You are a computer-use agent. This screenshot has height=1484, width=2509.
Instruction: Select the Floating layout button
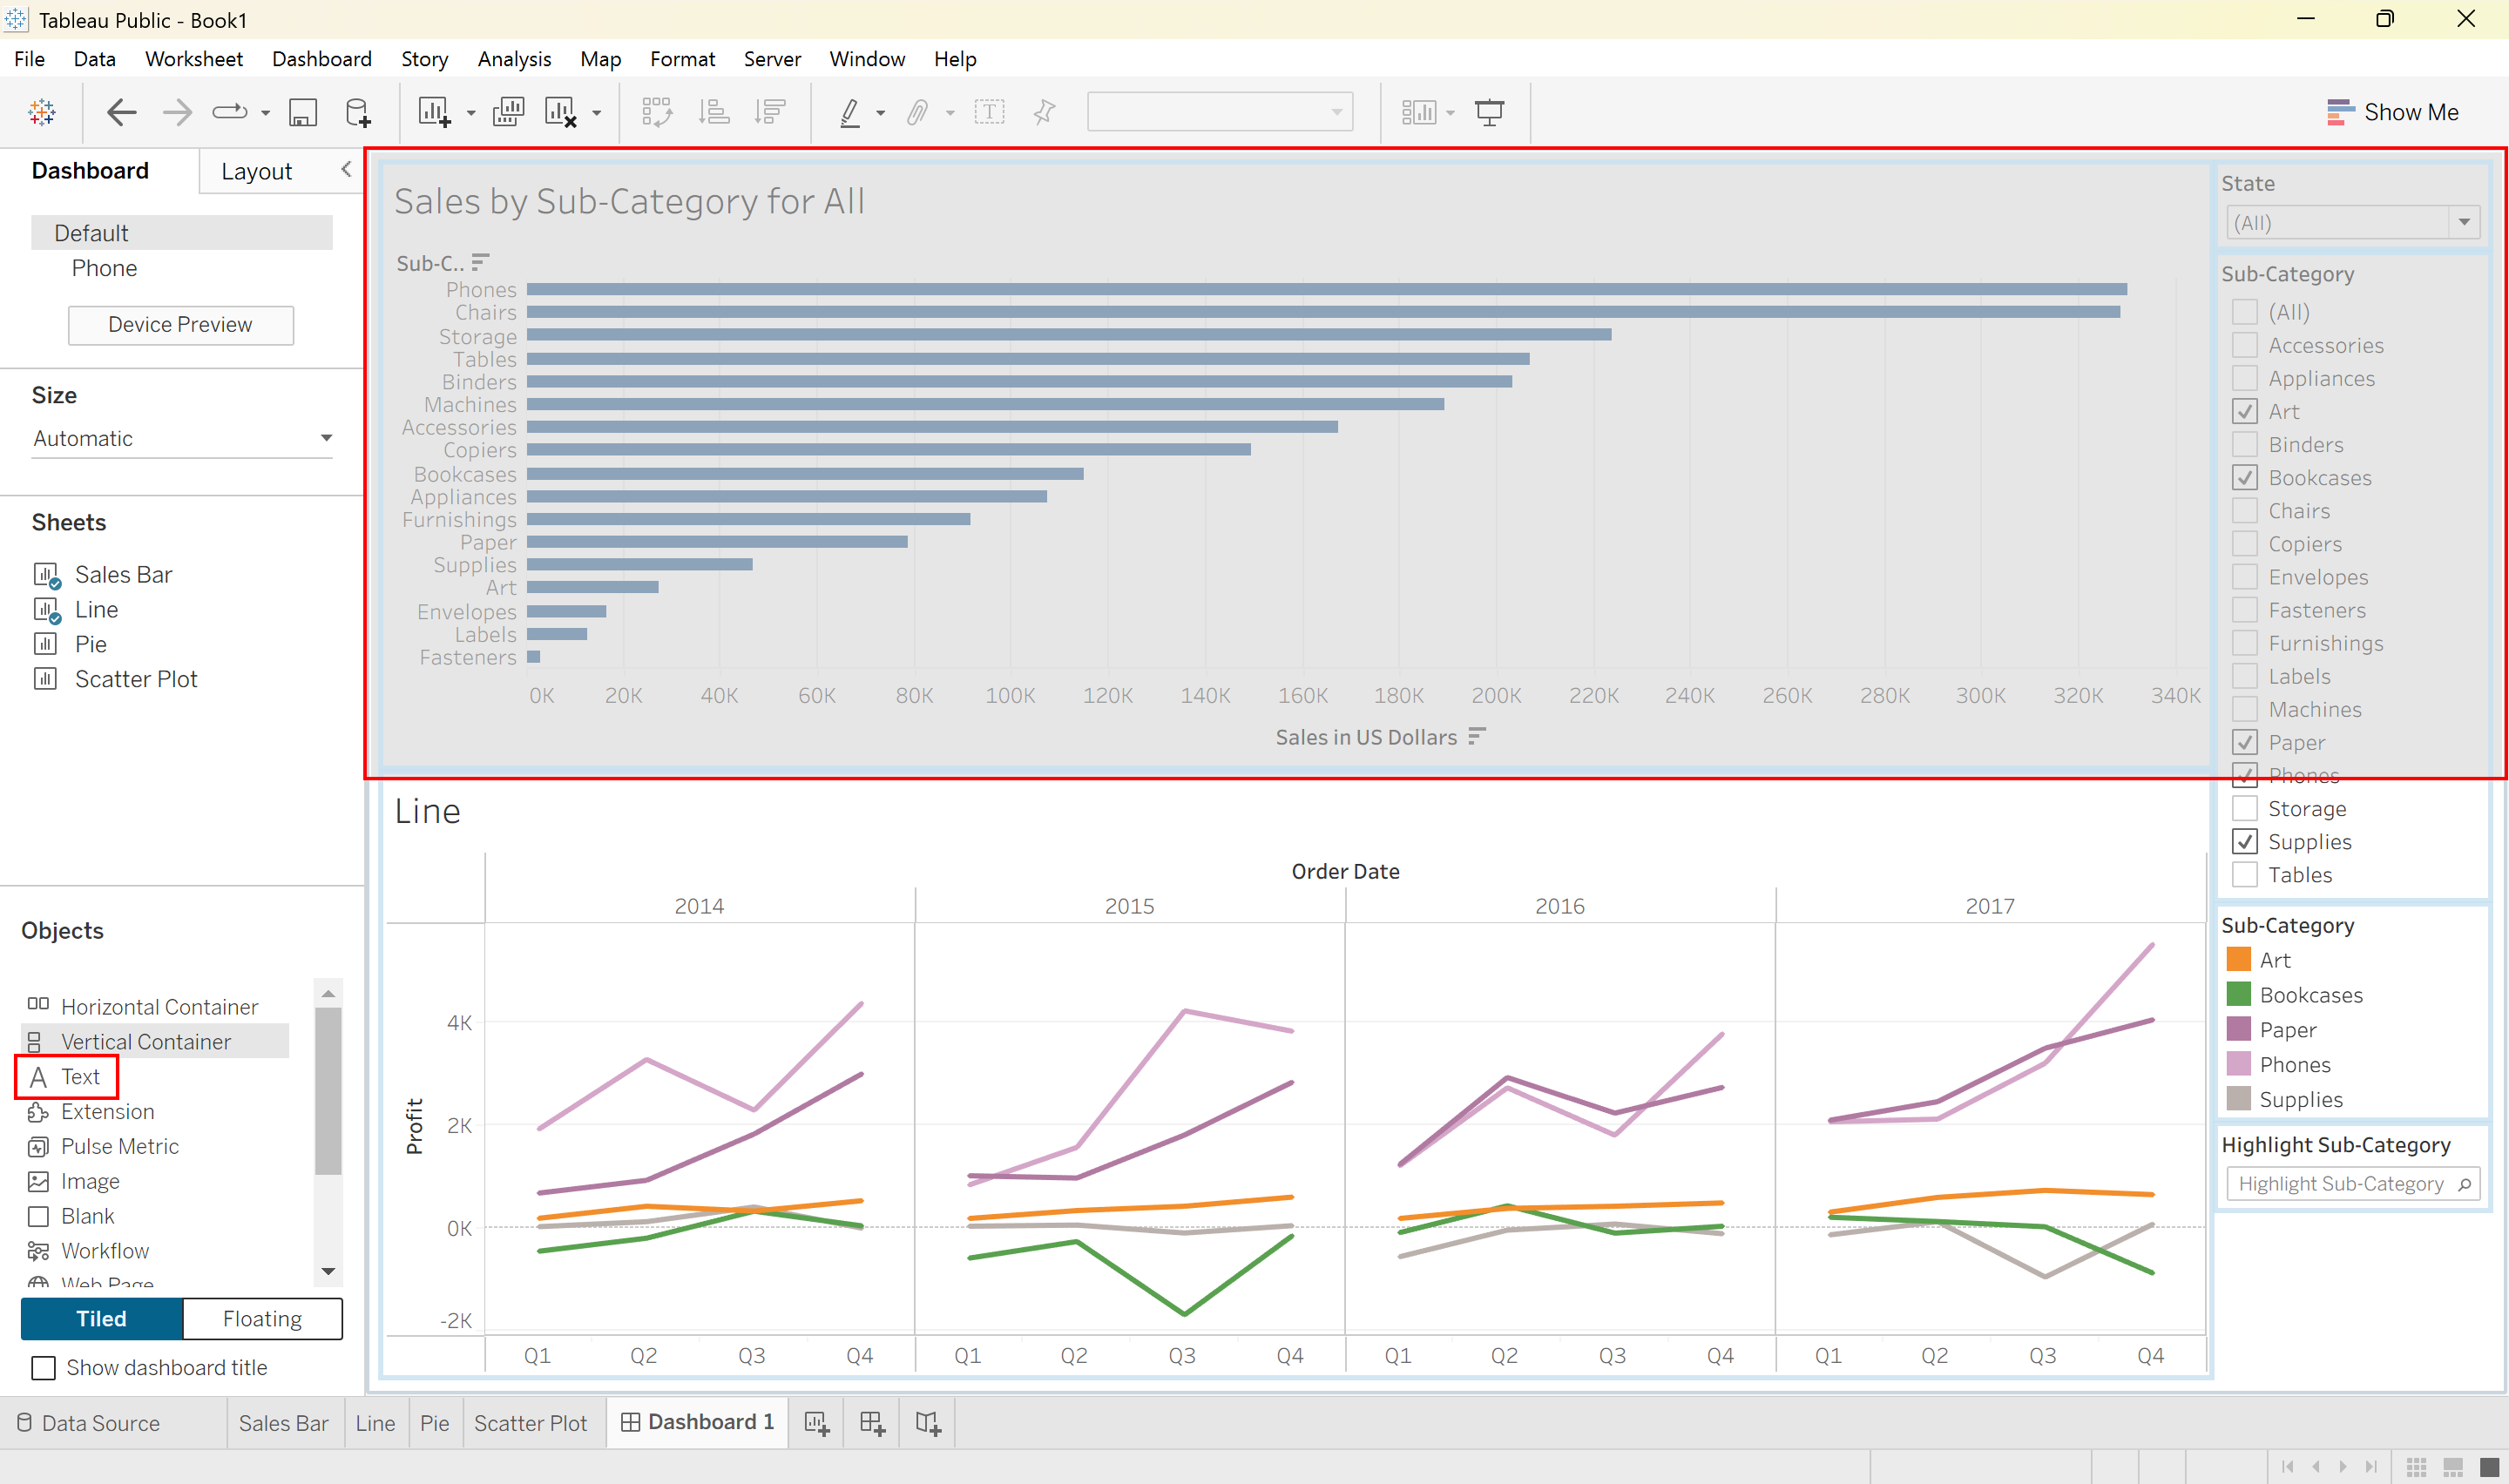262,1318
